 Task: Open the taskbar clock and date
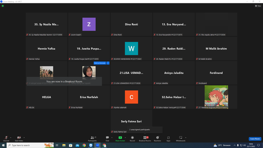pyautogui.click(x=251, y=145)
